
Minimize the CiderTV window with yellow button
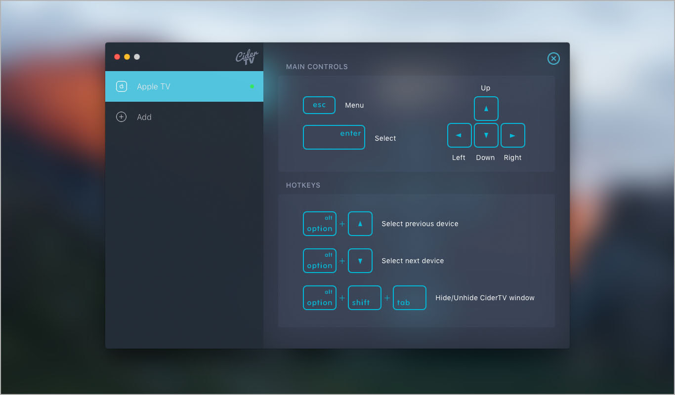coord(127,57)
